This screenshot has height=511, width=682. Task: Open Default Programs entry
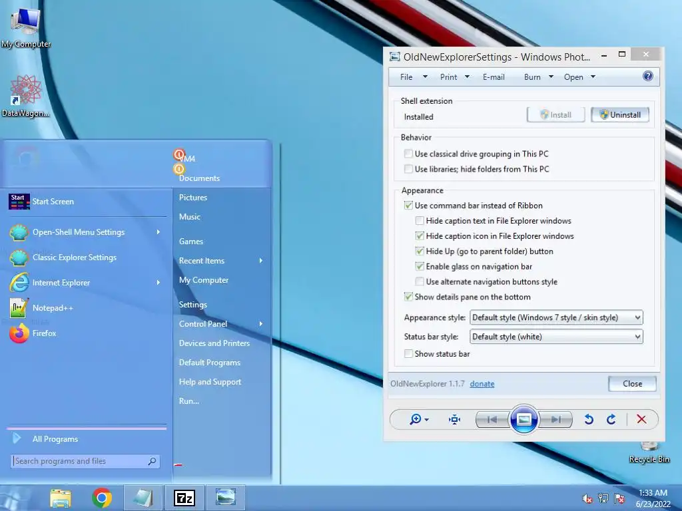[x=210, y=363]
